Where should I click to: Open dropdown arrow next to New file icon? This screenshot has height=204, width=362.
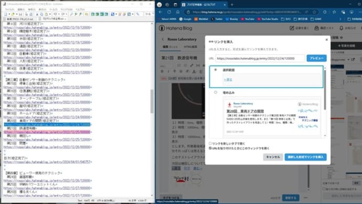(9, 14)
